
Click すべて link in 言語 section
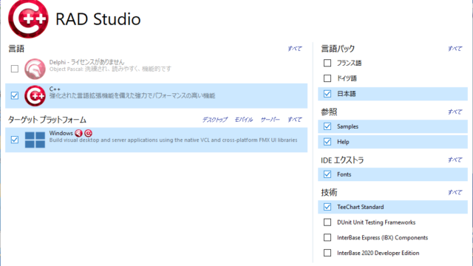[x=295, y=49]
